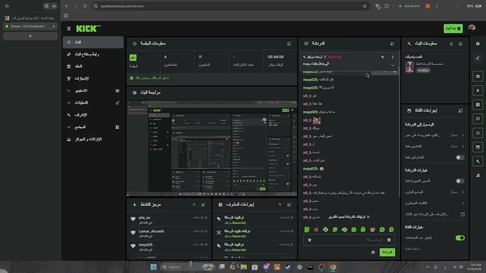Expand the channel actions panel (إجراءات القناة)
This screenshot has height=273, width=486.
[461, 111]
